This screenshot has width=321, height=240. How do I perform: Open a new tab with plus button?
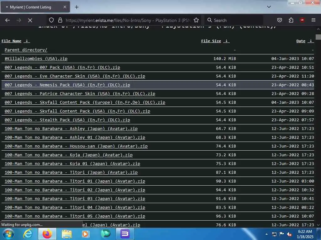[76, 7]
